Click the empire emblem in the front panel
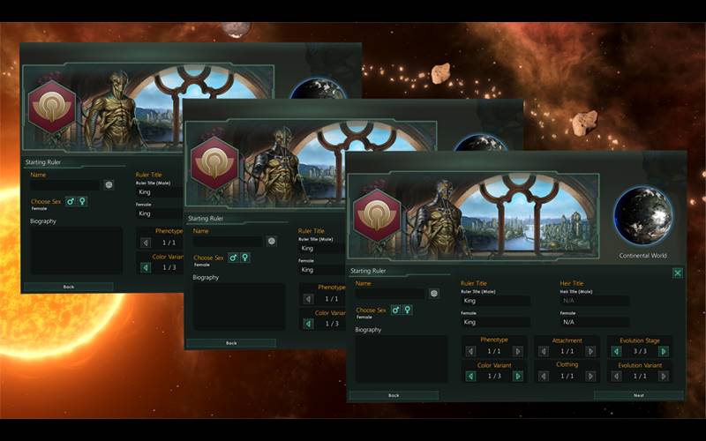706x441 pixels. pyautogui.click(x=377, y=215)
